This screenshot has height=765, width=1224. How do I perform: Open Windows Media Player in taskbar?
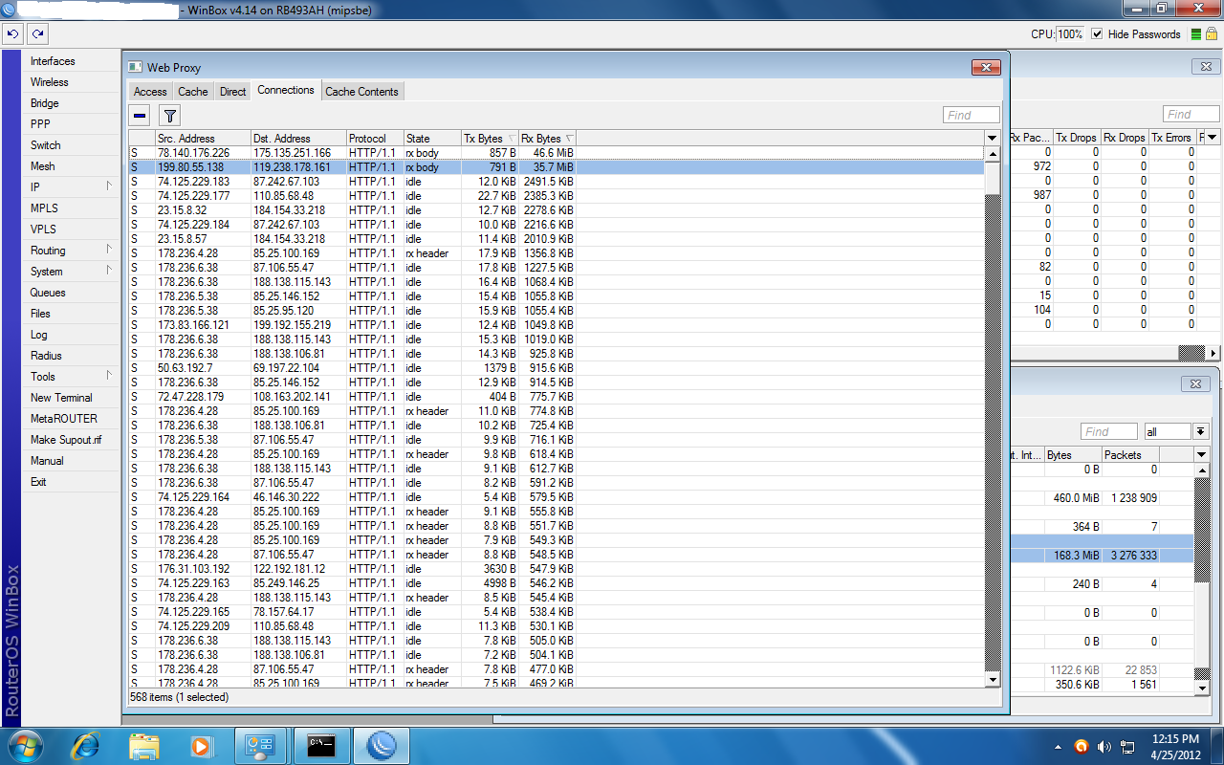click(x=201, y=745)
